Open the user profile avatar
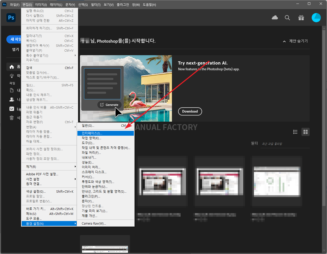The height and width of the screenshot is (254, 327). pos(316,18)
